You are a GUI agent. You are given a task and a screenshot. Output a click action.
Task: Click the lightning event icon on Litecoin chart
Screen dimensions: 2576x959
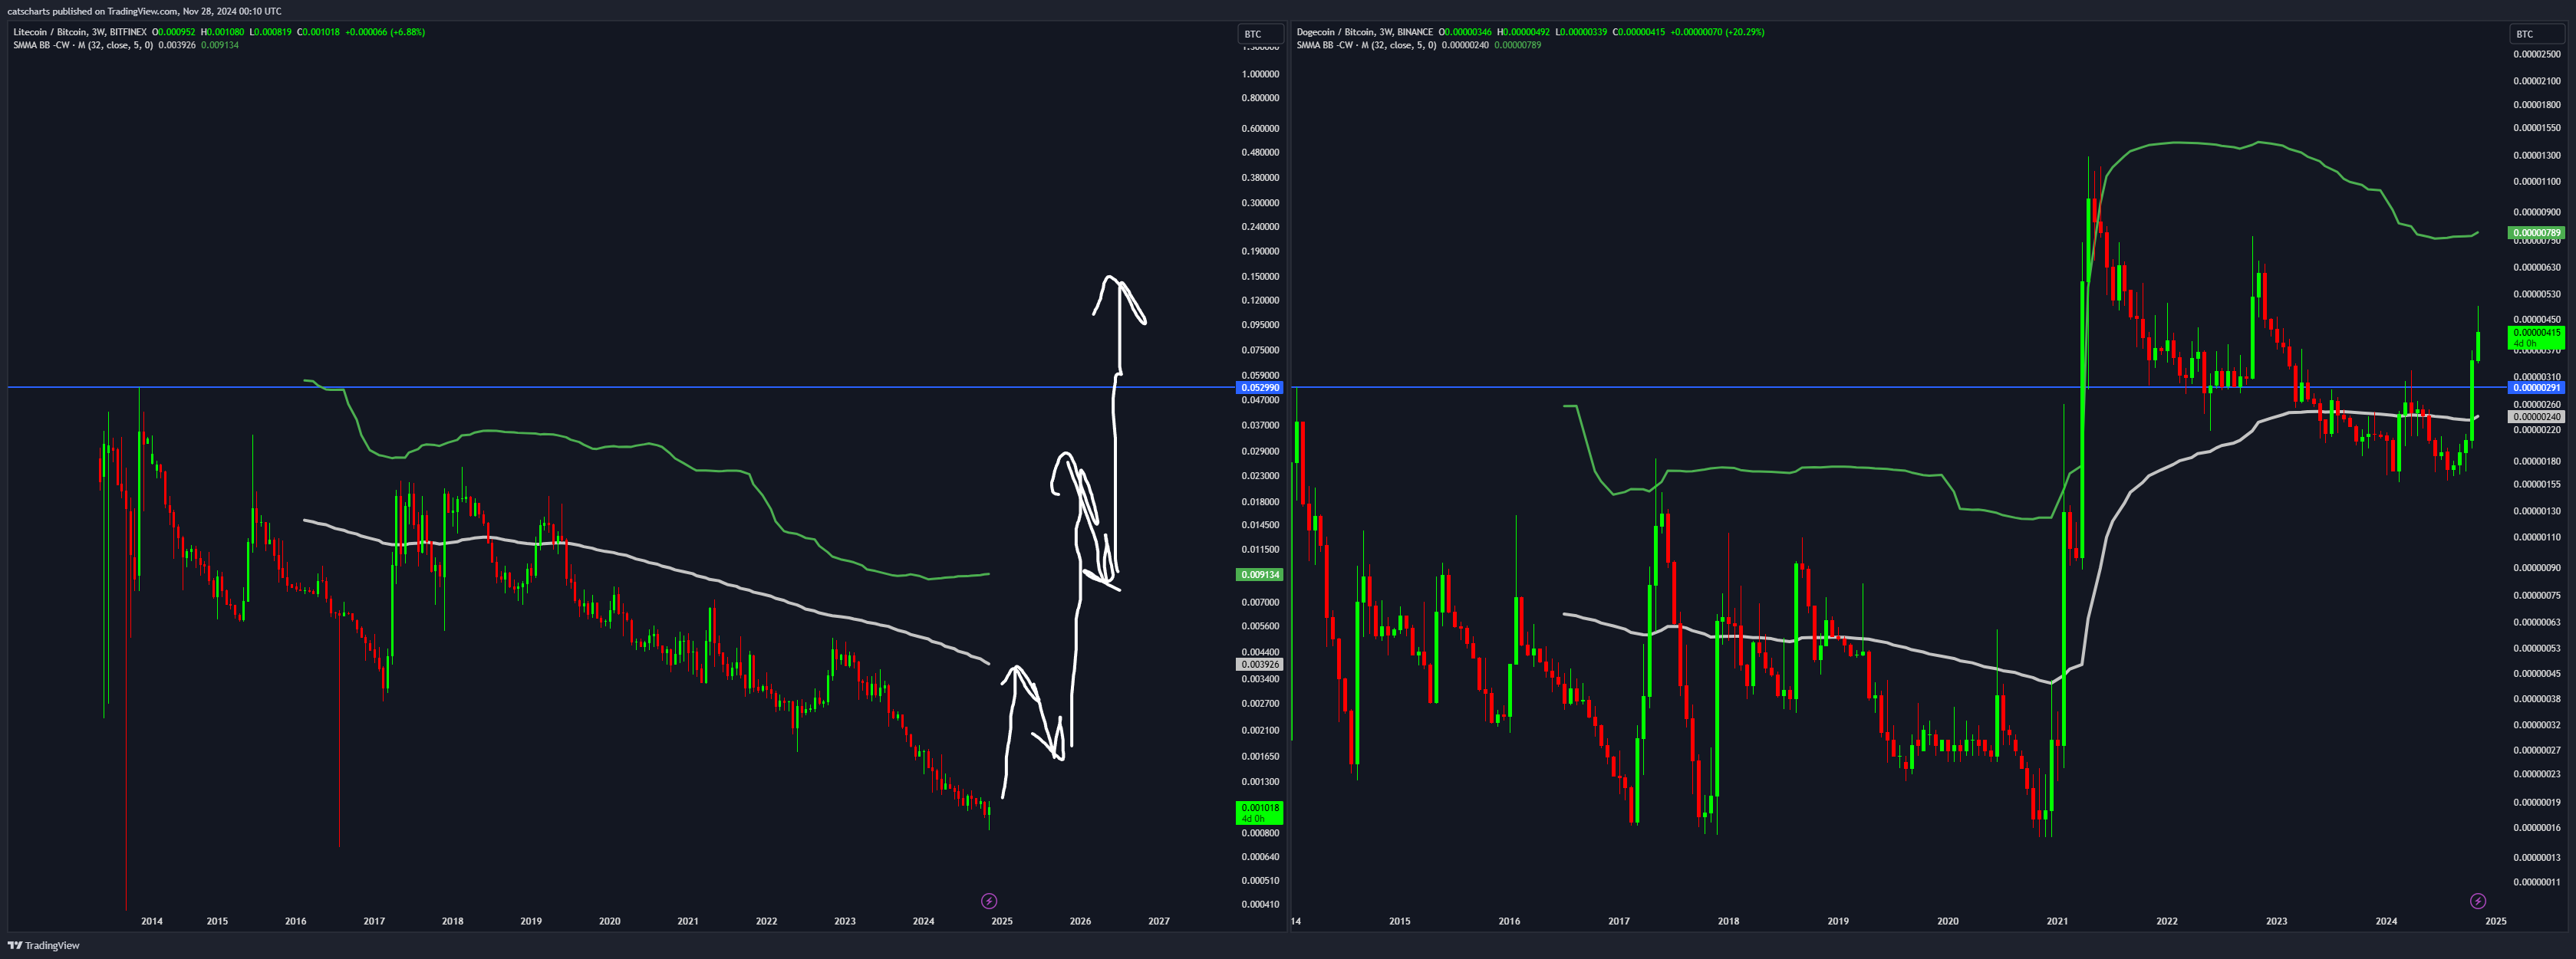989,901
